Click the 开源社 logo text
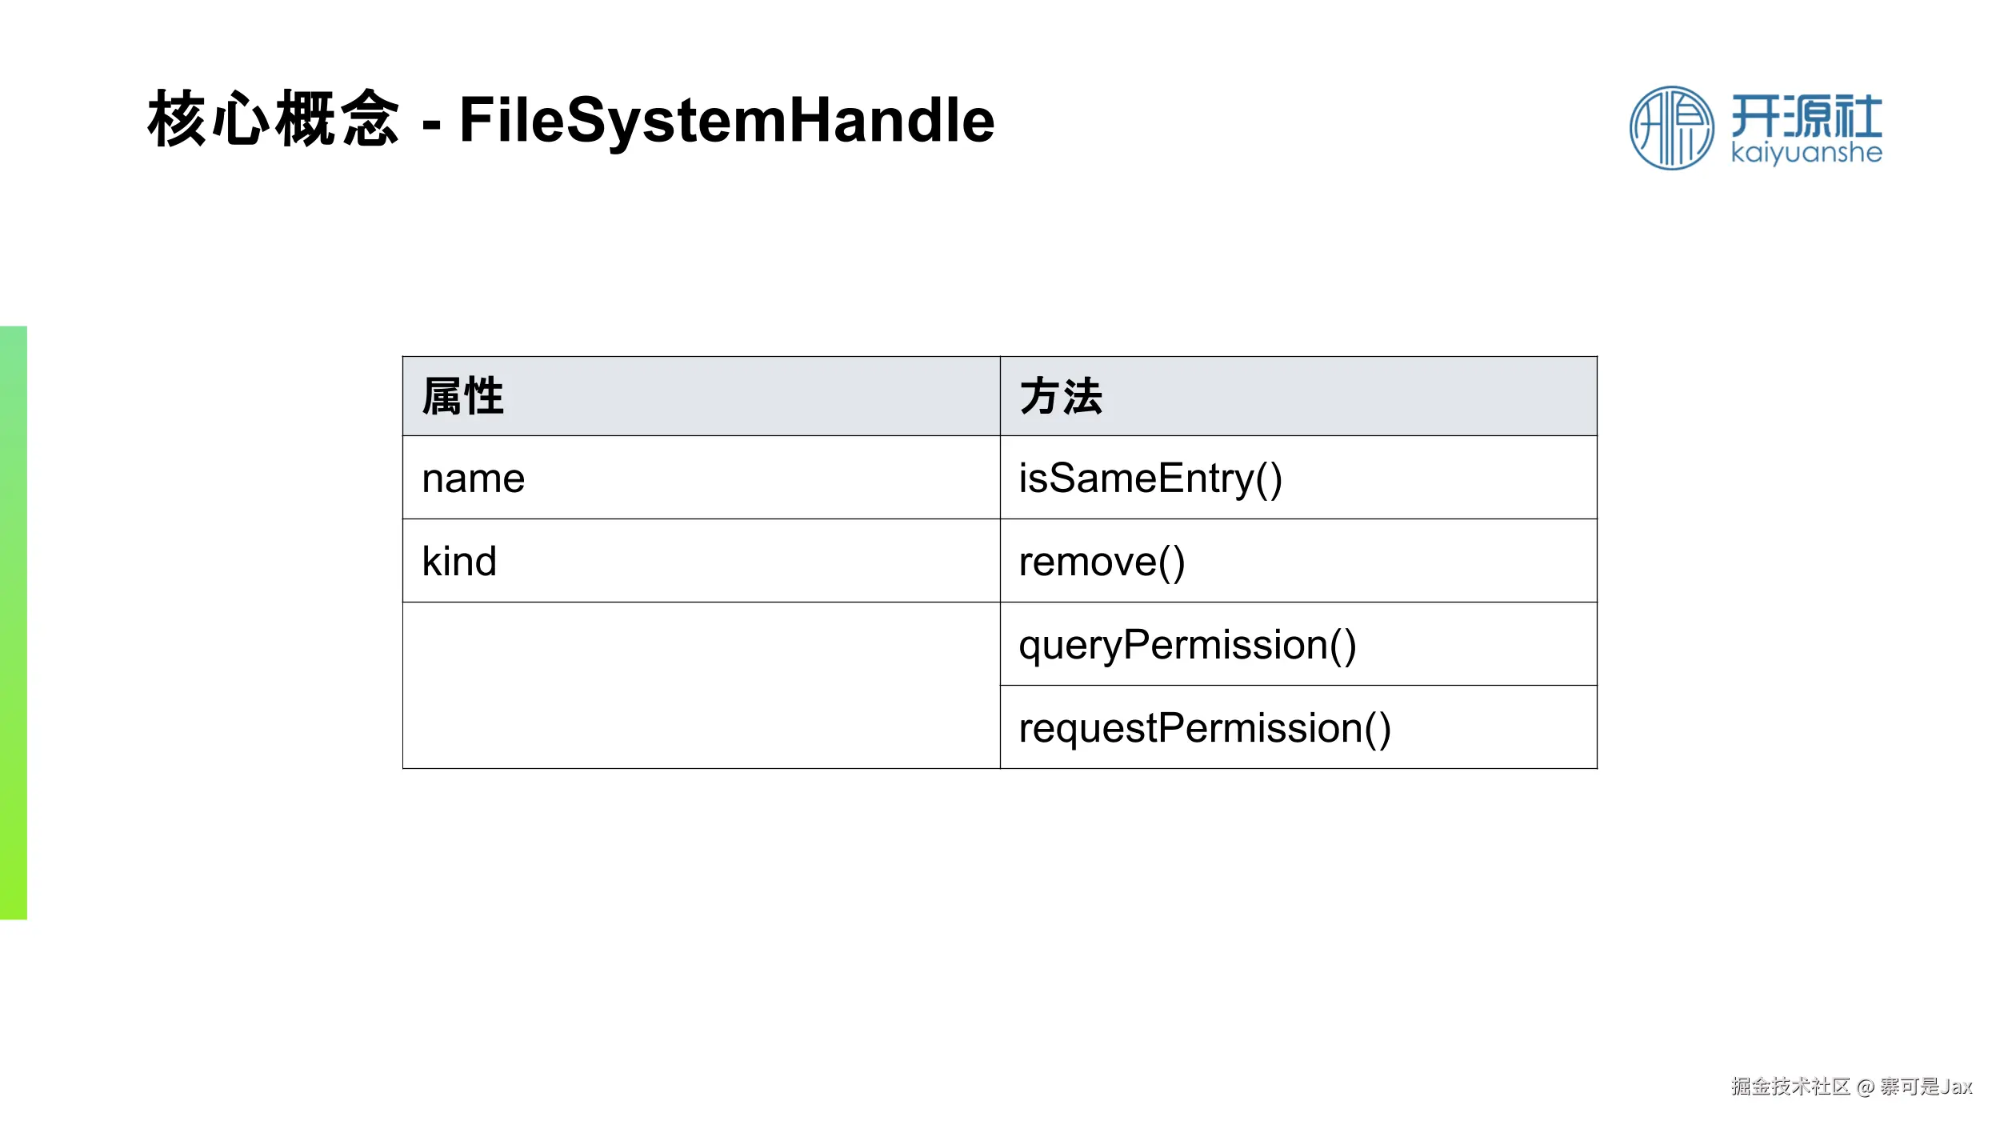Image resolution: width=2000 pixels, height=1125 pixels. (1806, 116)
